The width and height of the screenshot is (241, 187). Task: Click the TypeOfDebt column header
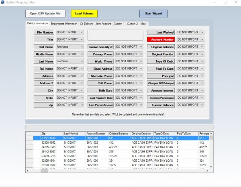click(165, 134)
